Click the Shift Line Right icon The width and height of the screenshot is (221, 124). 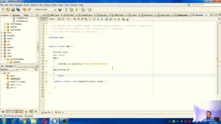[110, 19]
